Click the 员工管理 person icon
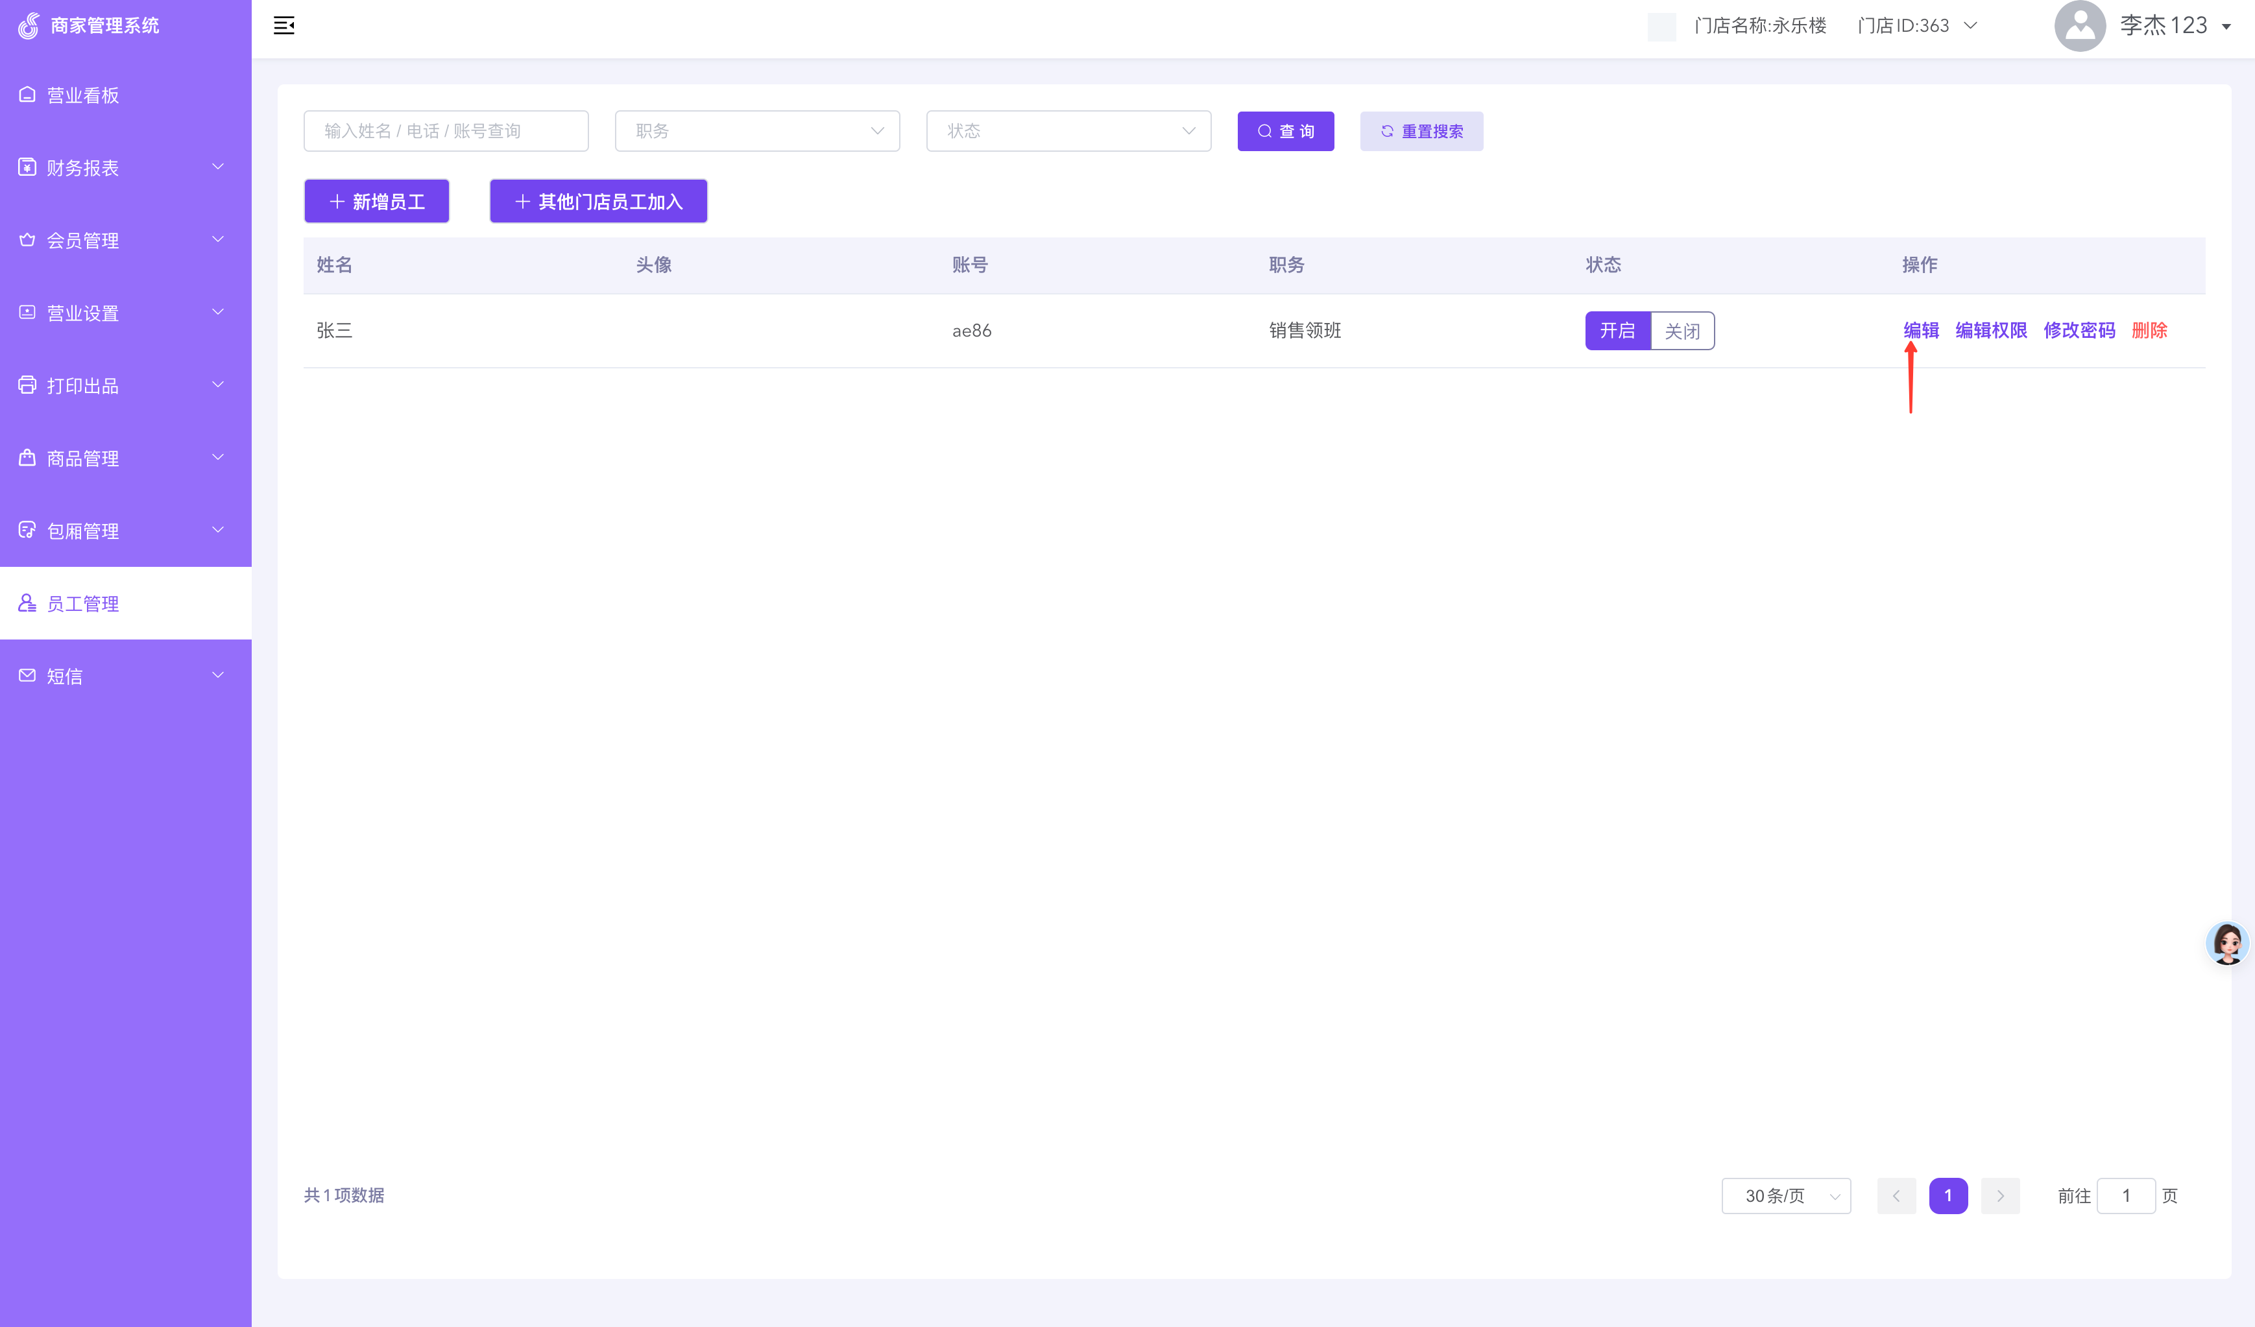The height and width of the screenshot is (1327, 2255). (x=27, y=603)
